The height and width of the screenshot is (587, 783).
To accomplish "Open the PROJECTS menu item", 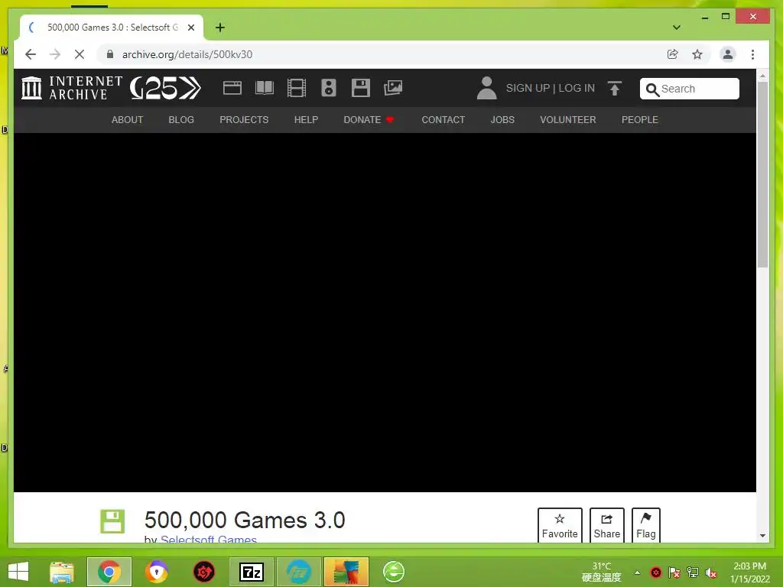I will [244, 120].
